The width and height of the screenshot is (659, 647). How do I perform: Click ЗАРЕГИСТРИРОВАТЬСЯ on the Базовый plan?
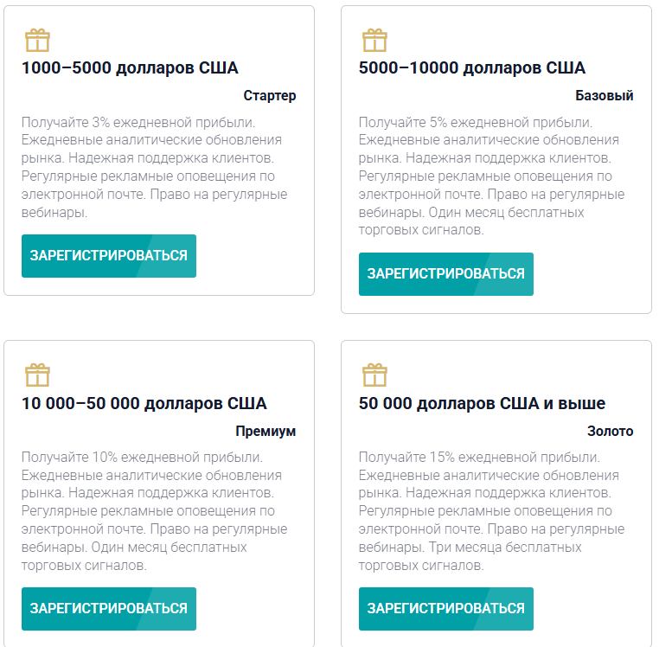(446, 274)
